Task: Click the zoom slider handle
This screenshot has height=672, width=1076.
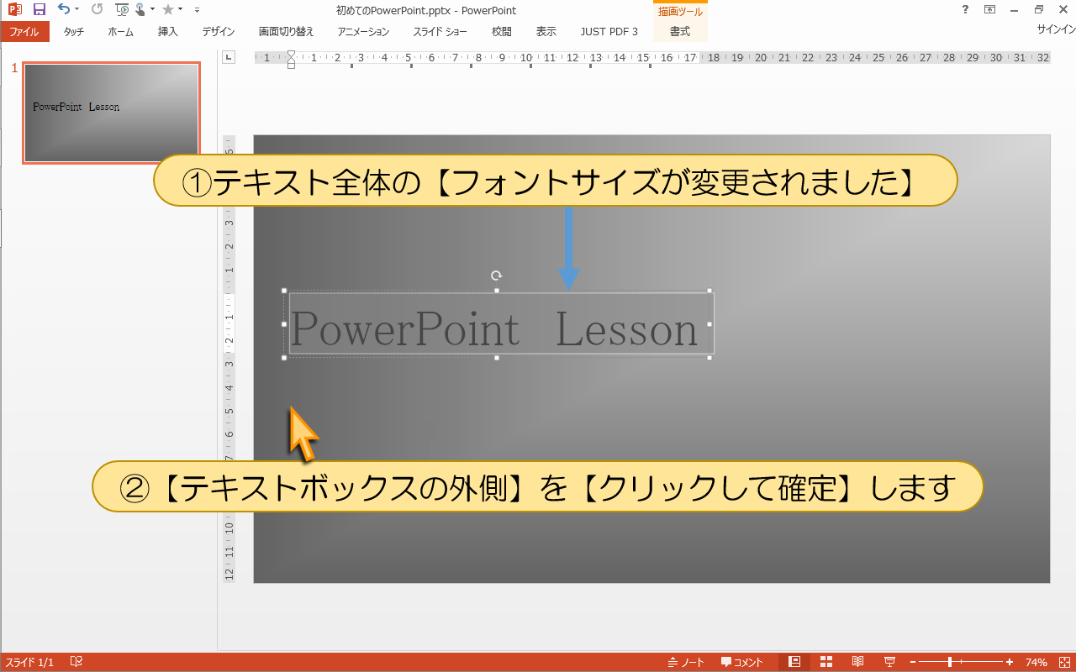Action: coord(950,663)
